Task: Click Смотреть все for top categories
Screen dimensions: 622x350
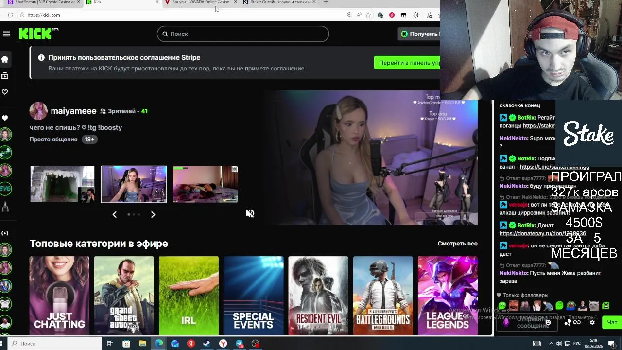Action: [457, 244]
